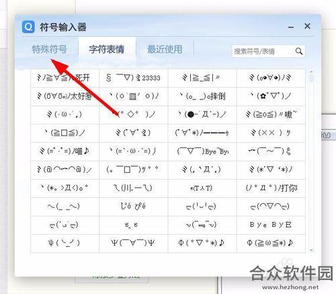Select the じò ぴé emoticon
The width and height of the screenshot is (336, 294).
[x=134, y=207]
